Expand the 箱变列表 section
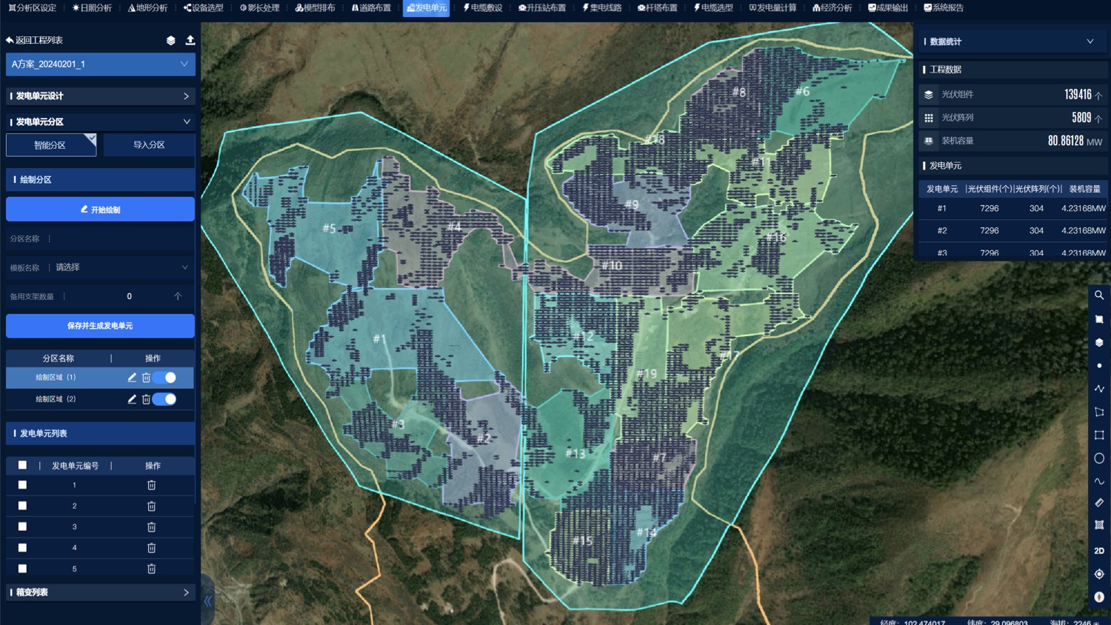Screen dimensions: 1111x625 click(101, 592)
